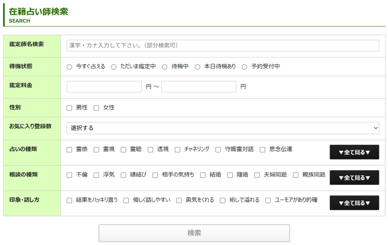
Task: Open the お気に入り登録数 dropdown
Action: [223, 128]
